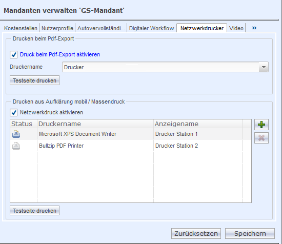Select the gray printer status icon
The image size is (282, 244).
[x=16, y=146]
